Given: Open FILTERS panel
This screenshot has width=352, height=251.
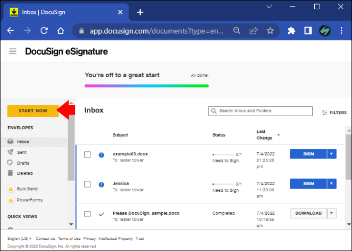Looking at the screenshot, I should (334, 112).
